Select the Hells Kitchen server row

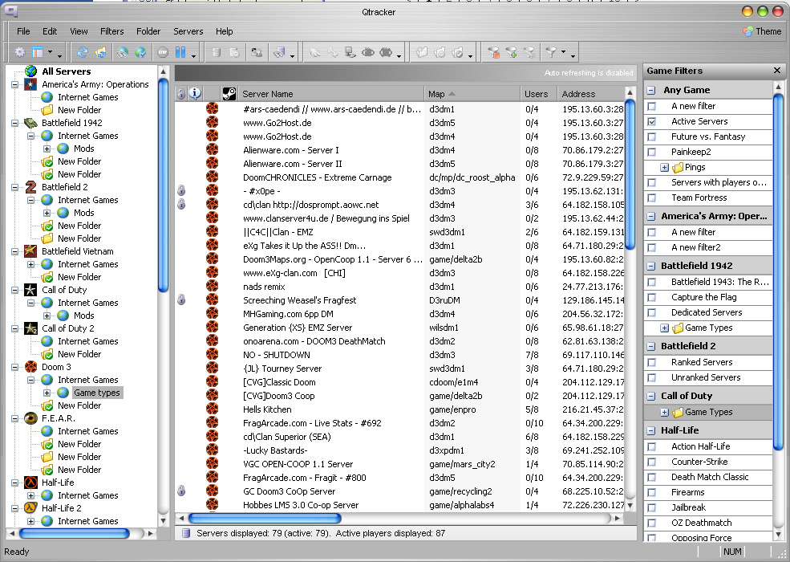(x=399, y=409)
